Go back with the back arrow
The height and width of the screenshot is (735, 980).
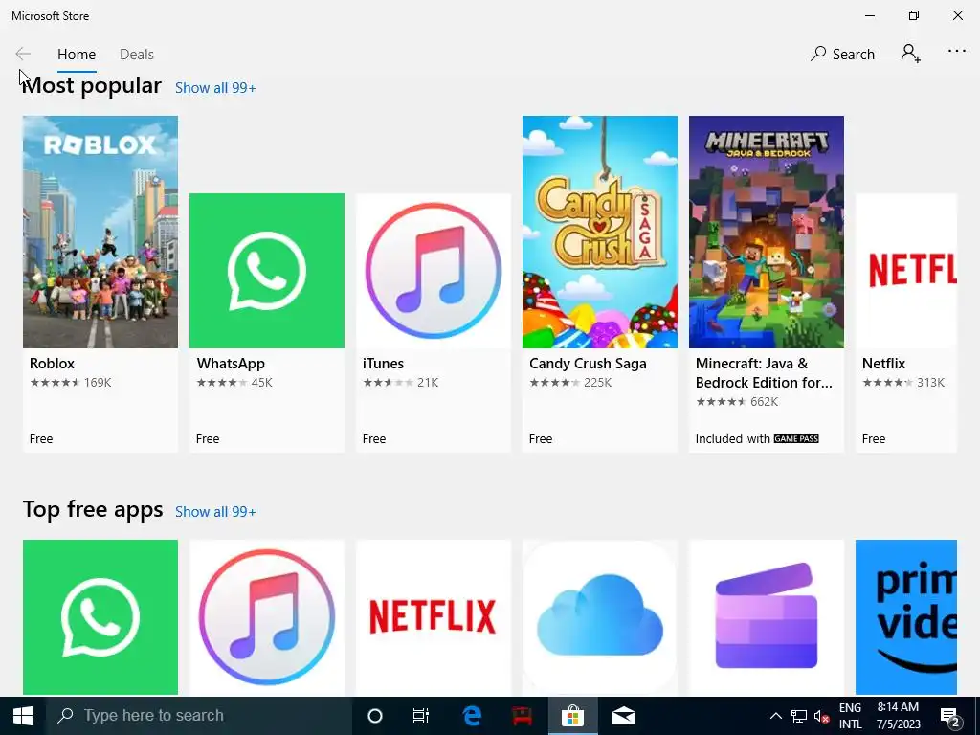pos(23,54)
